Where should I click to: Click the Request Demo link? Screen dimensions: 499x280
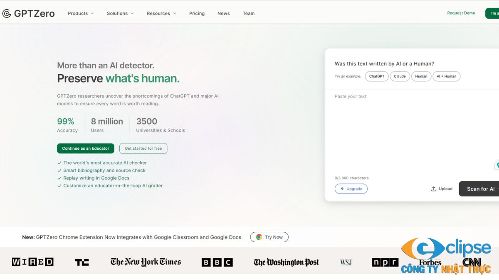coord(461,13)
